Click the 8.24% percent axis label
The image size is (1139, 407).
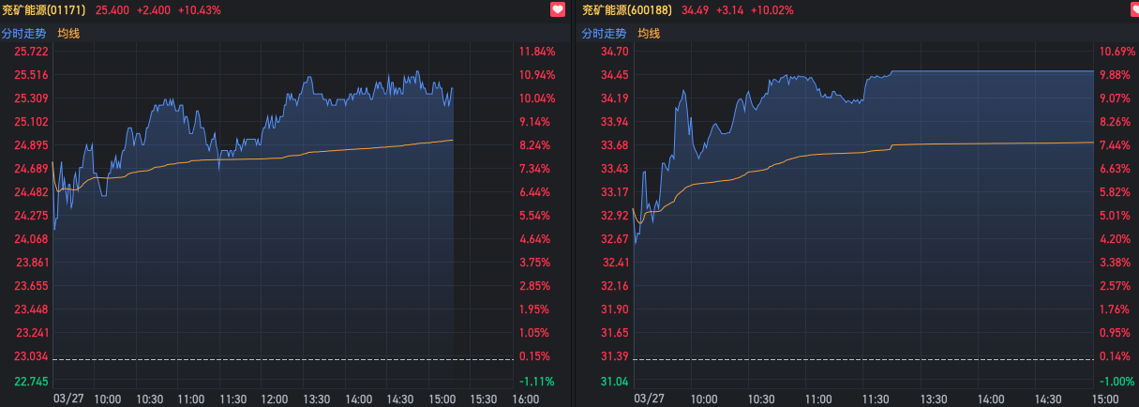(534, 145)
